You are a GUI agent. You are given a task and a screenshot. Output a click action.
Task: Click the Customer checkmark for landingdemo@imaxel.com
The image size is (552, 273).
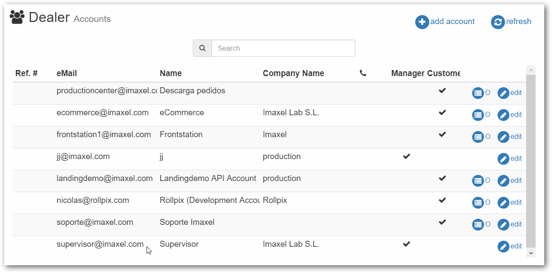[x=442, y=178]
